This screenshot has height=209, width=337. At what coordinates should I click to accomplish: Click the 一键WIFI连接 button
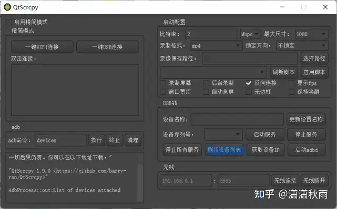pos(42,47)
